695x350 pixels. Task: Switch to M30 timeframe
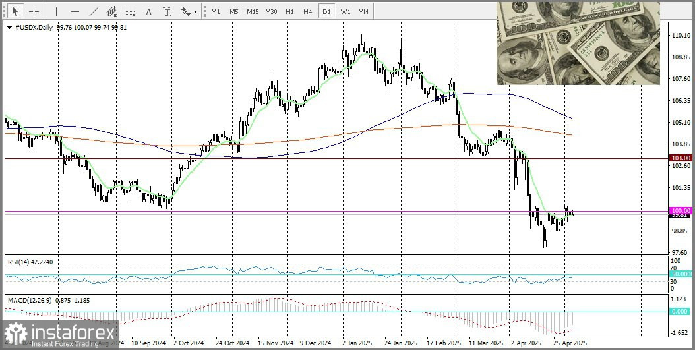point(271,11)
